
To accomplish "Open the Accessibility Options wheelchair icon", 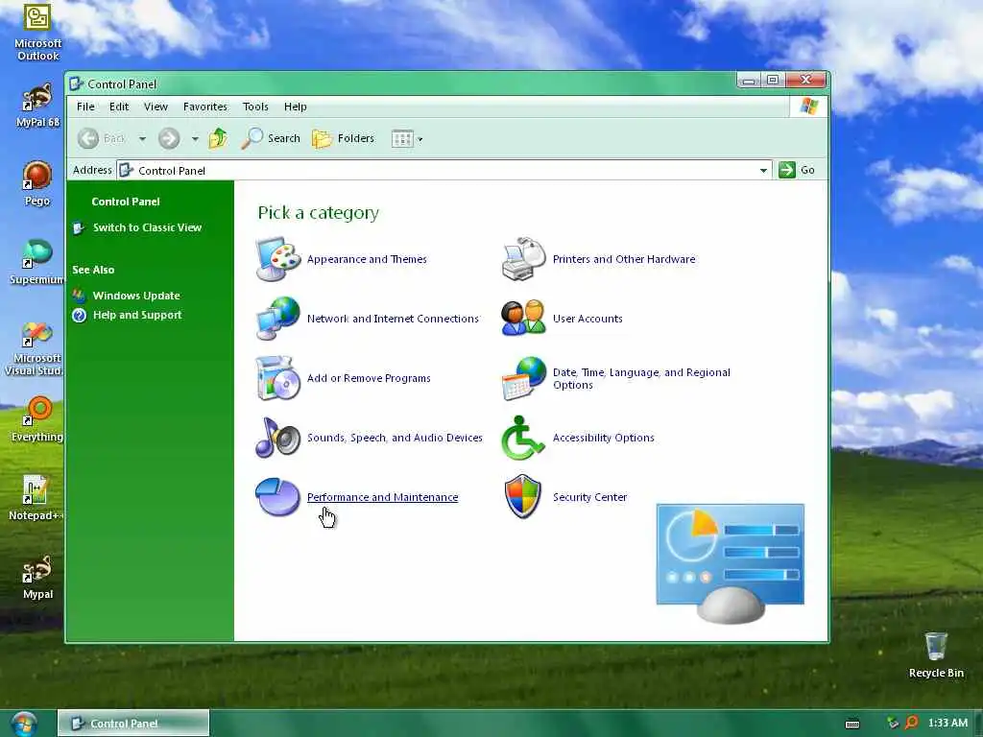I will pos(522,438).
